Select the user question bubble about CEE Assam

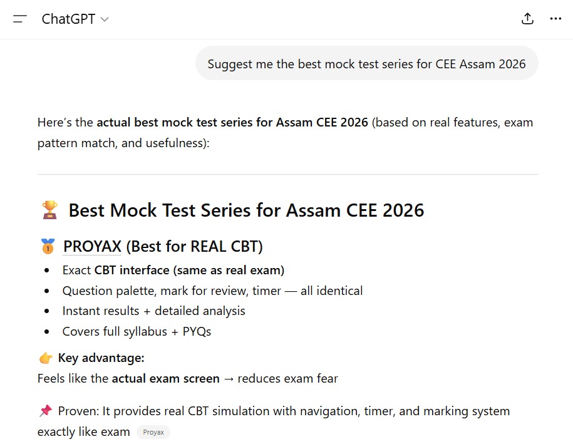367,63
